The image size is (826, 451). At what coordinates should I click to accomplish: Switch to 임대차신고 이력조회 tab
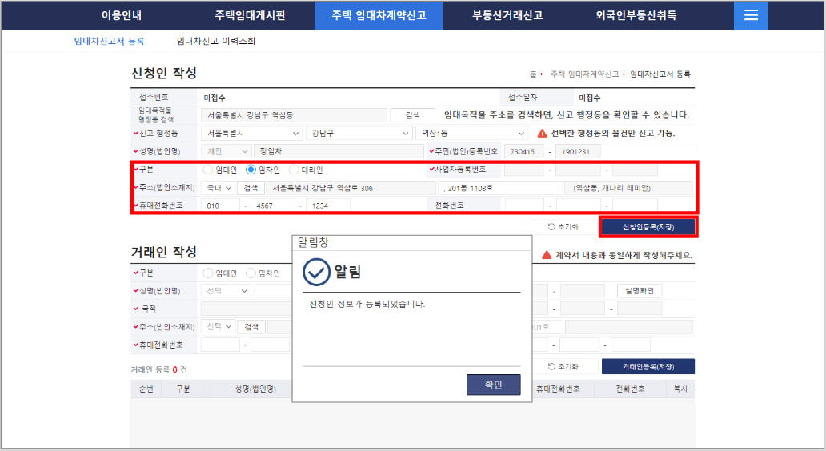(x=216, y=41)
